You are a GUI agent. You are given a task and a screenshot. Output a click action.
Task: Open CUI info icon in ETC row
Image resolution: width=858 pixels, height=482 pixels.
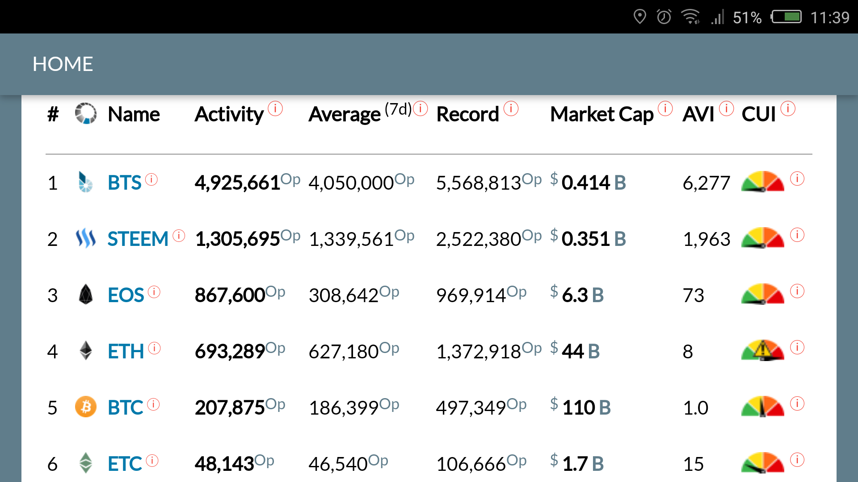[x=797, y=460]
